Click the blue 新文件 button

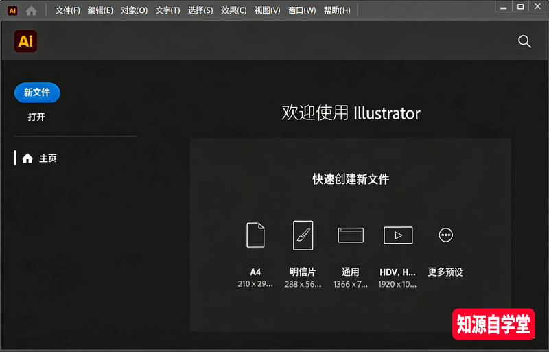coord(37,93)
